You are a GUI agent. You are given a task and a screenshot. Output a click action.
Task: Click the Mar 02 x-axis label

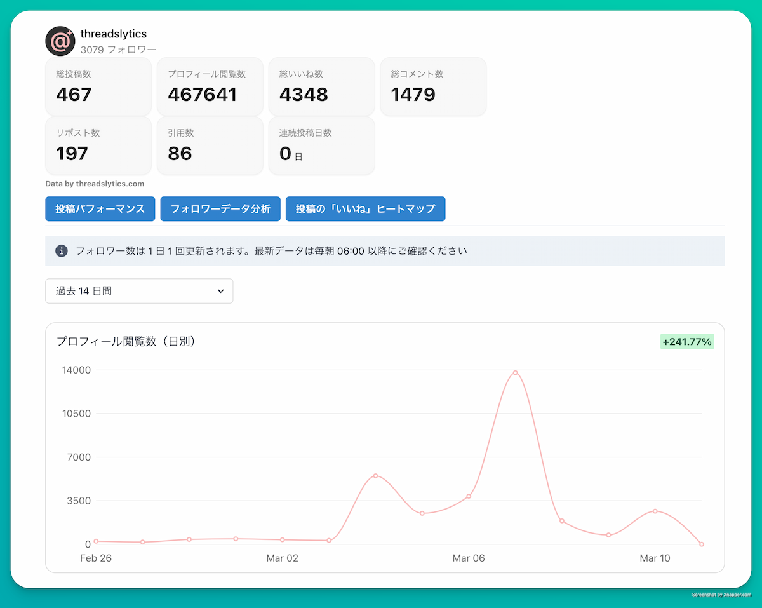[x=282, y=558]
